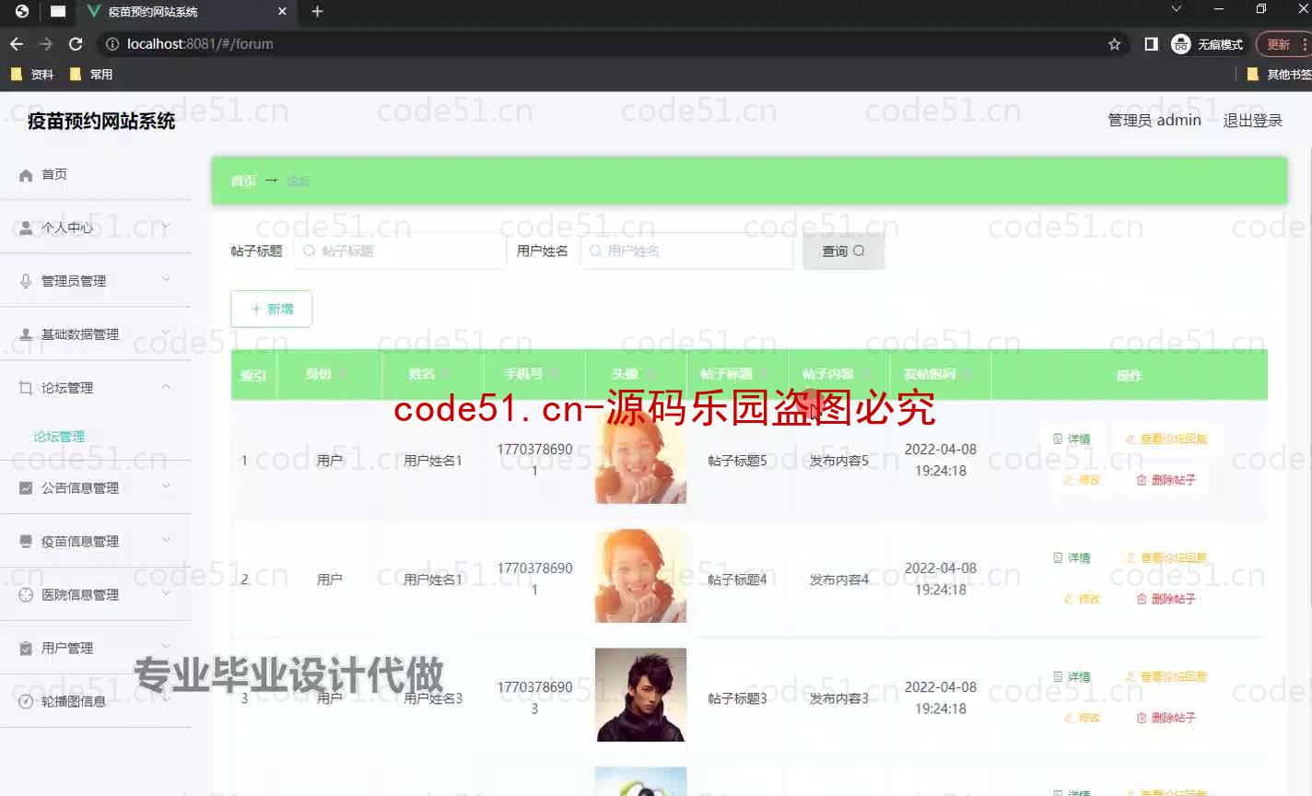Click 帖子标题5 text cell
1312x796 pixels.
[x=737, y=461]
